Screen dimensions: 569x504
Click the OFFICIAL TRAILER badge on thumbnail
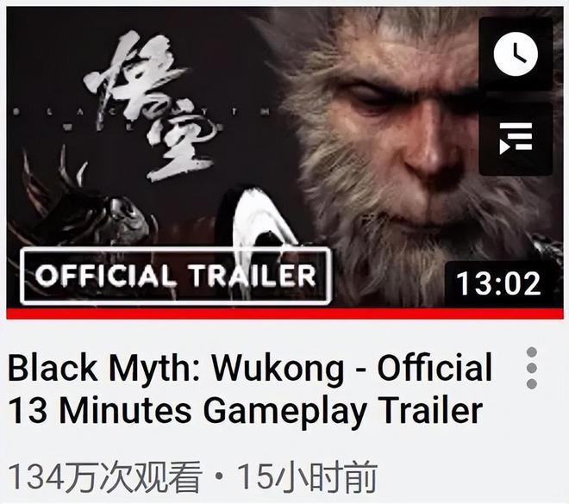[176, 276]
